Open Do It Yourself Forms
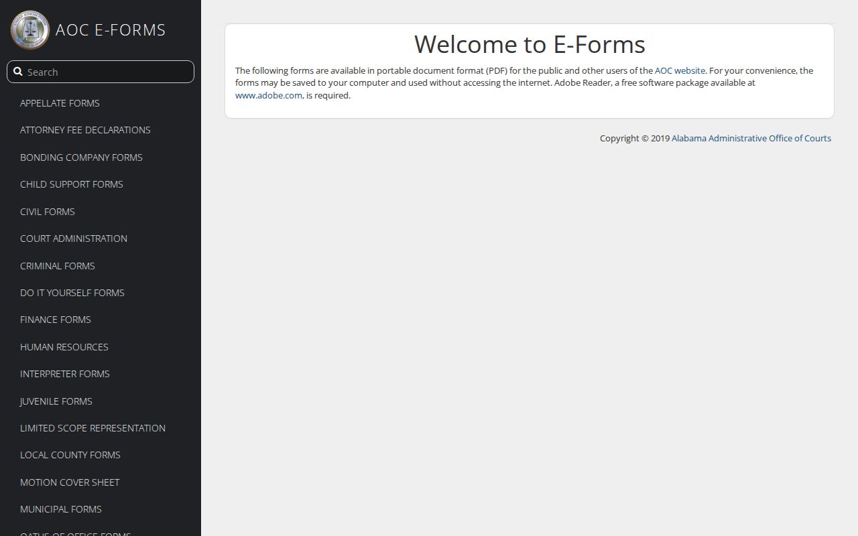Viewport: 858px width, 536px height. tap(72, 293)
